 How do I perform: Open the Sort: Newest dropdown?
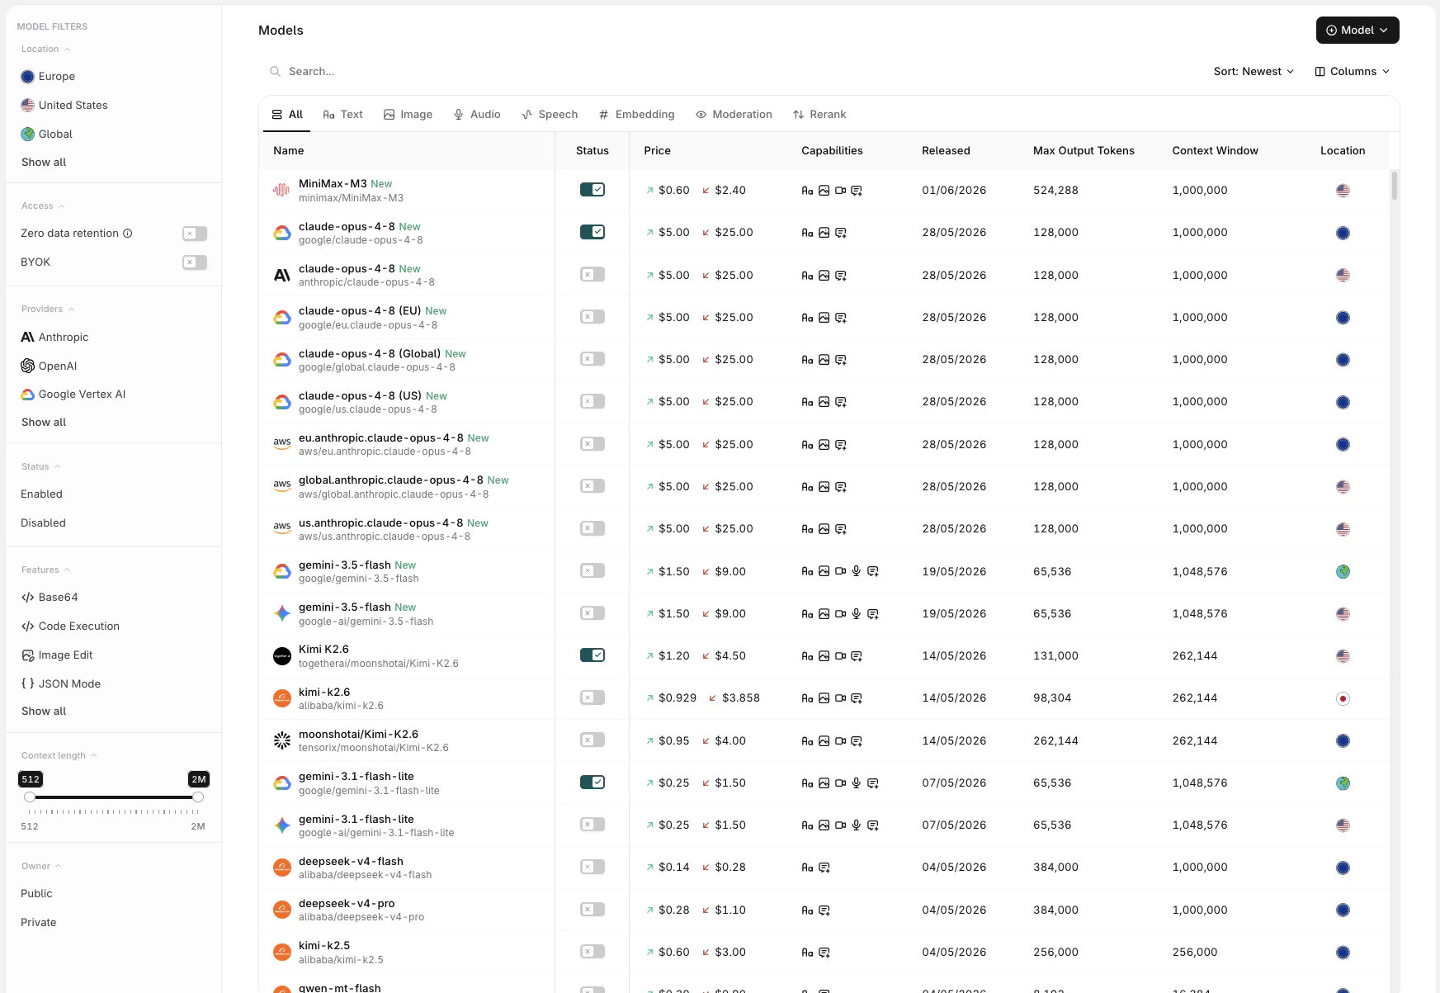[1254, 72]
